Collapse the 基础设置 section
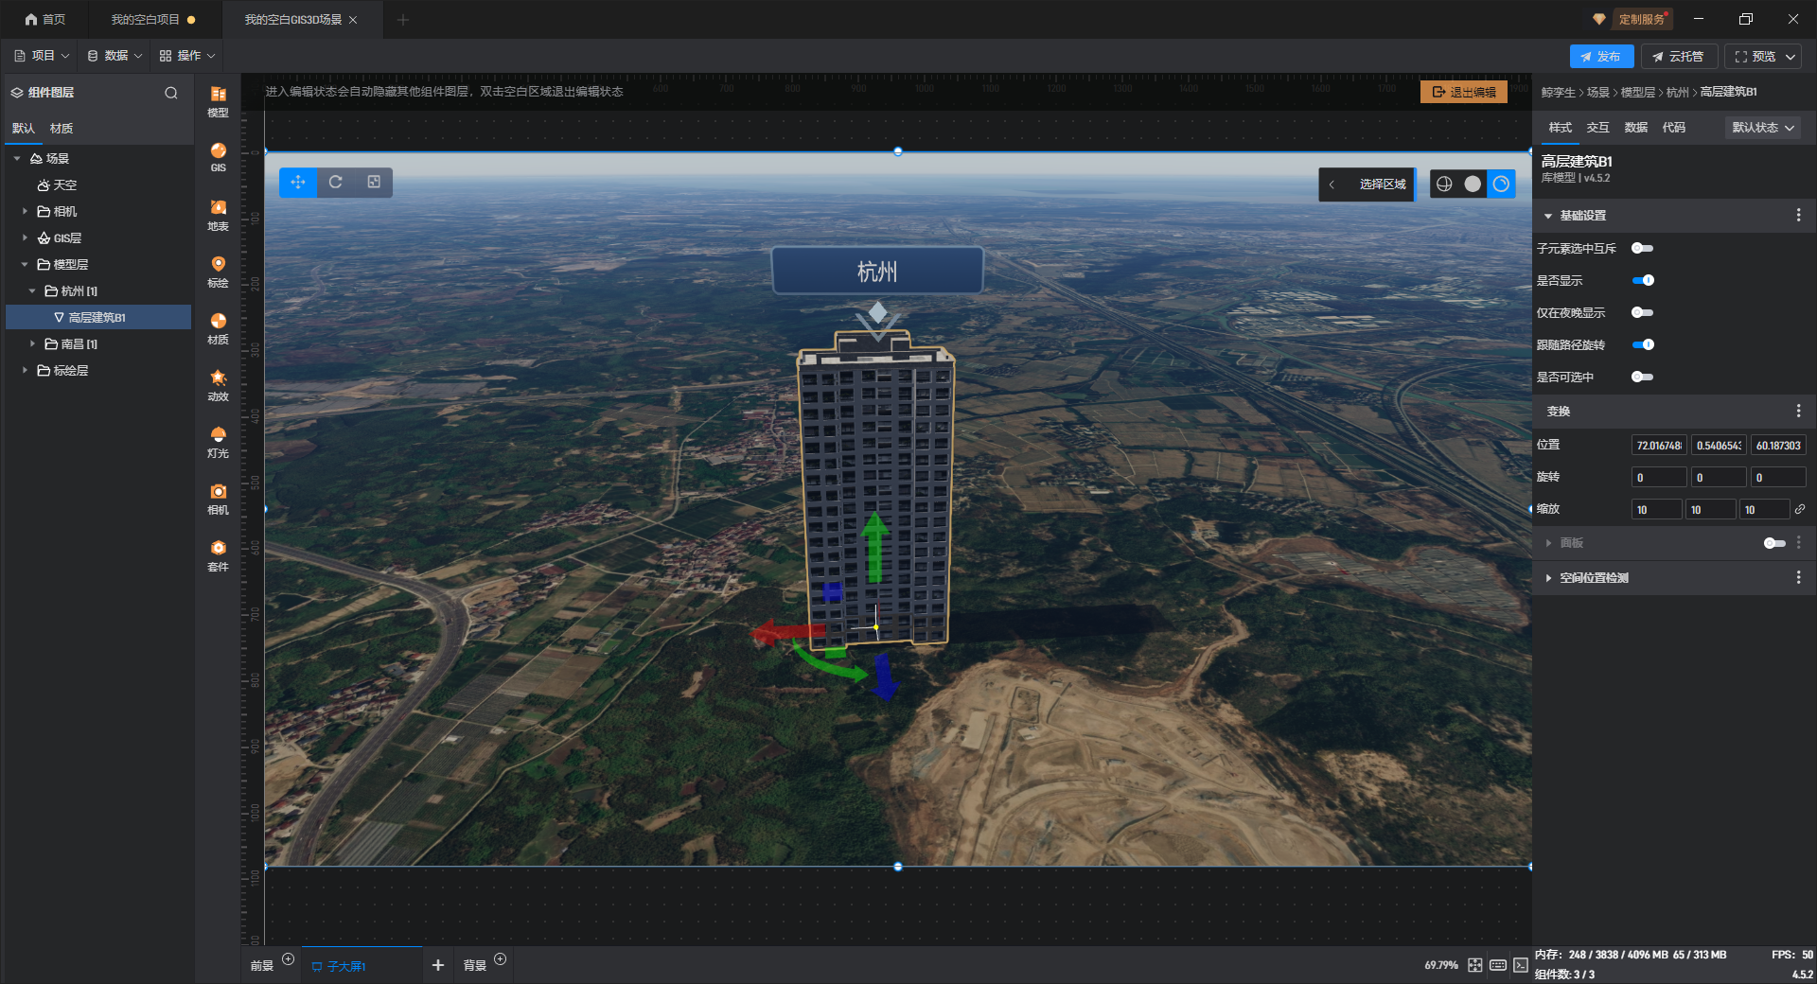 pos(1548,216)
